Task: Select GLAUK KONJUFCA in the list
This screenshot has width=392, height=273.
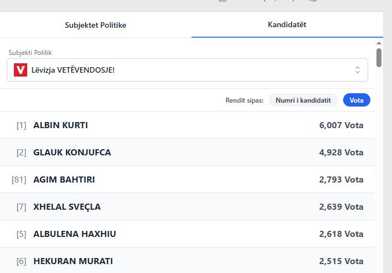Action: (x=72, y=153)
